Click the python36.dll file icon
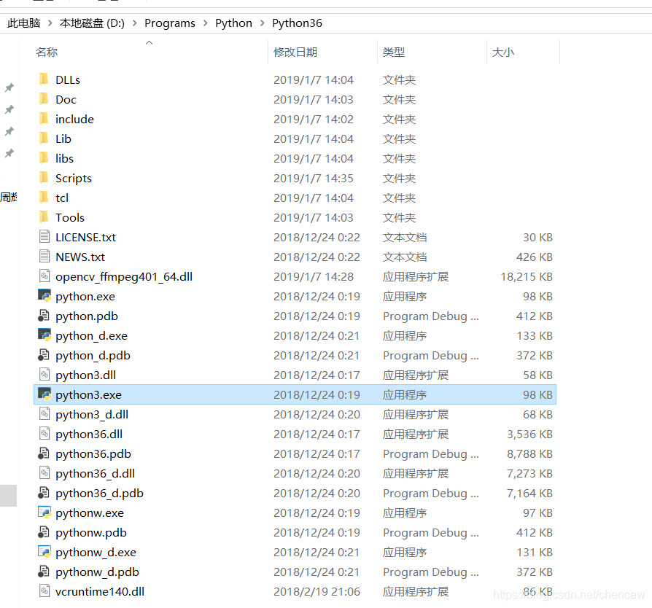The image size is (652, 608). (x=44, y=434)
